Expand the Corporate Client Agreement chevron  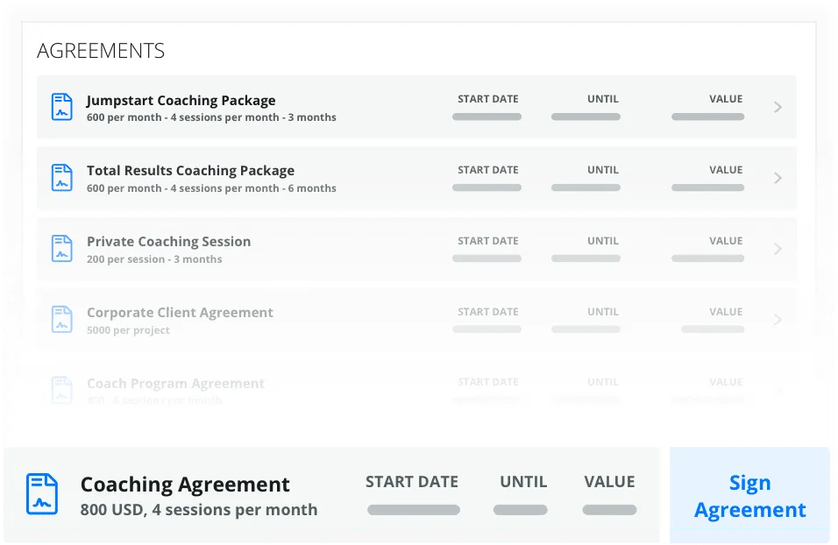pos(778,320)
